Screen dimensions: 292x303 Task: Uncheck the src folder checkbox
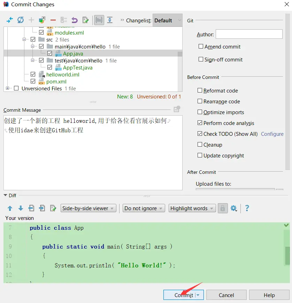coord(33,39)
